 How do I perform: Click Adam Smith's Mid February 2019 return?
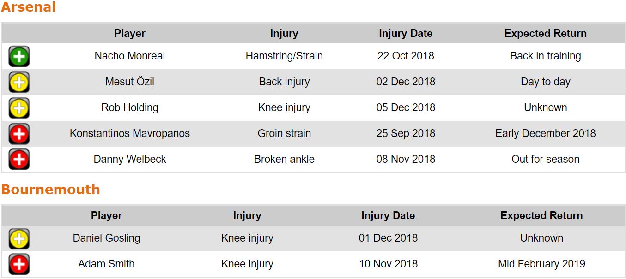541,264
